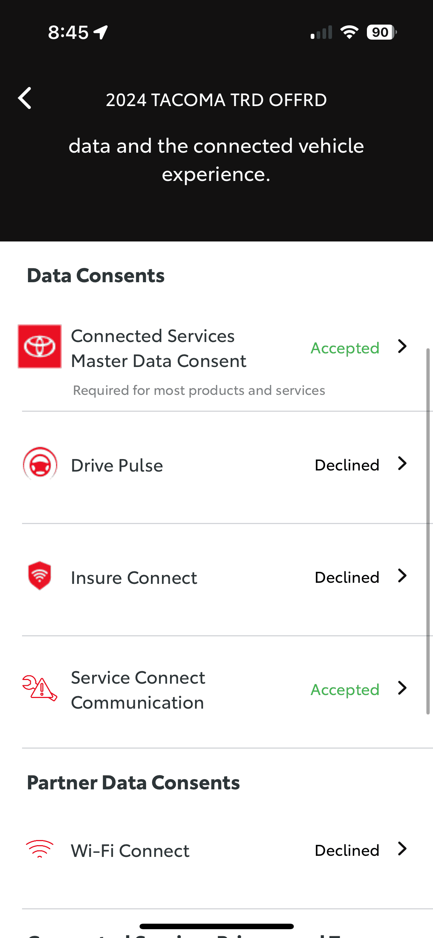Viewport: 433px width, 938px height.
Task: Expand Connected Services Master Data Consent chevron
Action: pyautogui.click(x=403, y=346)
